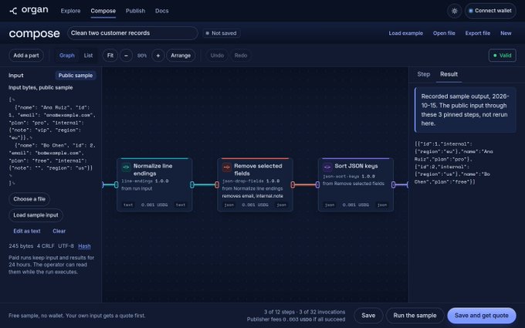
Task: Switch to List view
Action: click(88, 56)
